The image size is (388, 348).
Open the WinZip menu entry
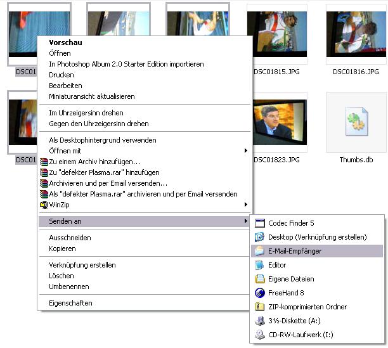pyautogui.click(x=145, y=205)
